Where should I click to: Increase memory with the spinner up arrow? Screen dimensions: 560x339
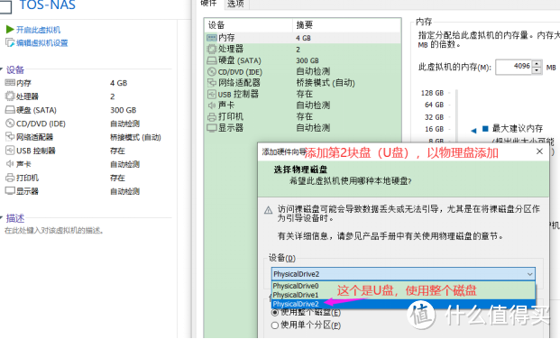point(537,63)
